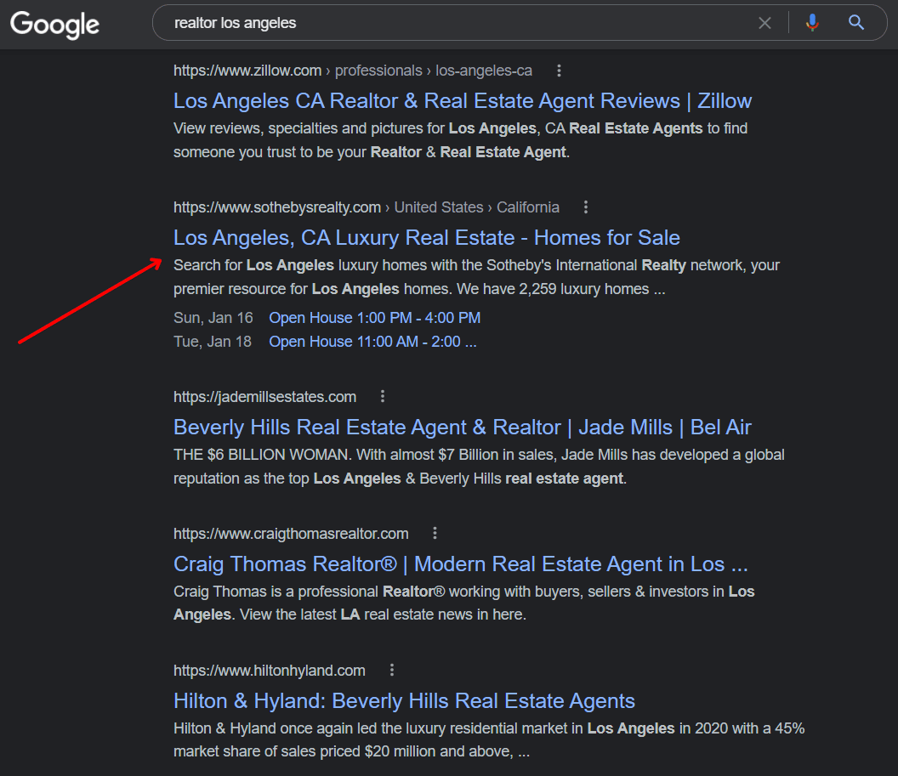Open three-dot menu for Zillow result
This screenshot has width=898, height=776.
(559, 71)
